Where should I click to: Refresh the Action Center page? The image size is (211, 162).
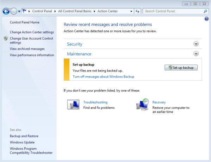[x=138, y=11]
